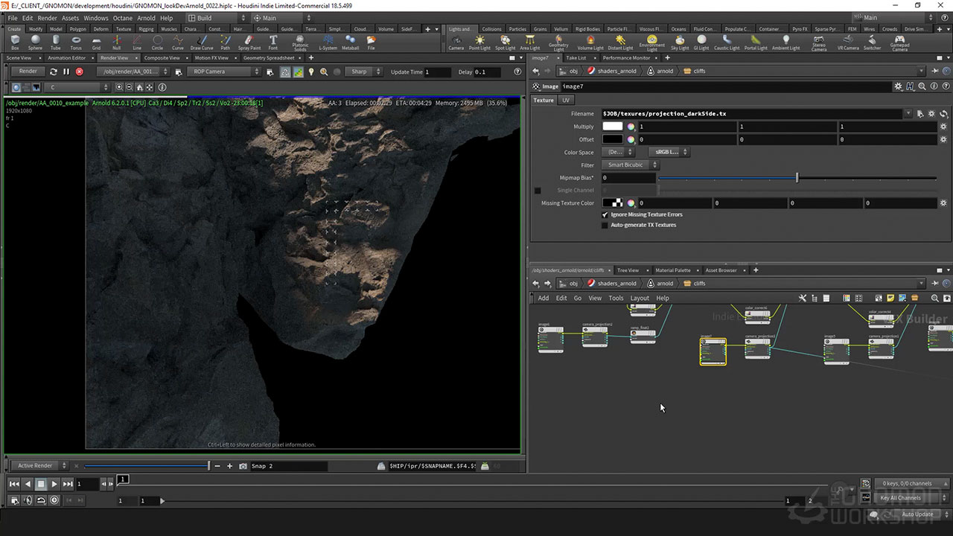Enable Auto-generate TX Textures checkbox
953x536 pixels.
tap(605, 225)
